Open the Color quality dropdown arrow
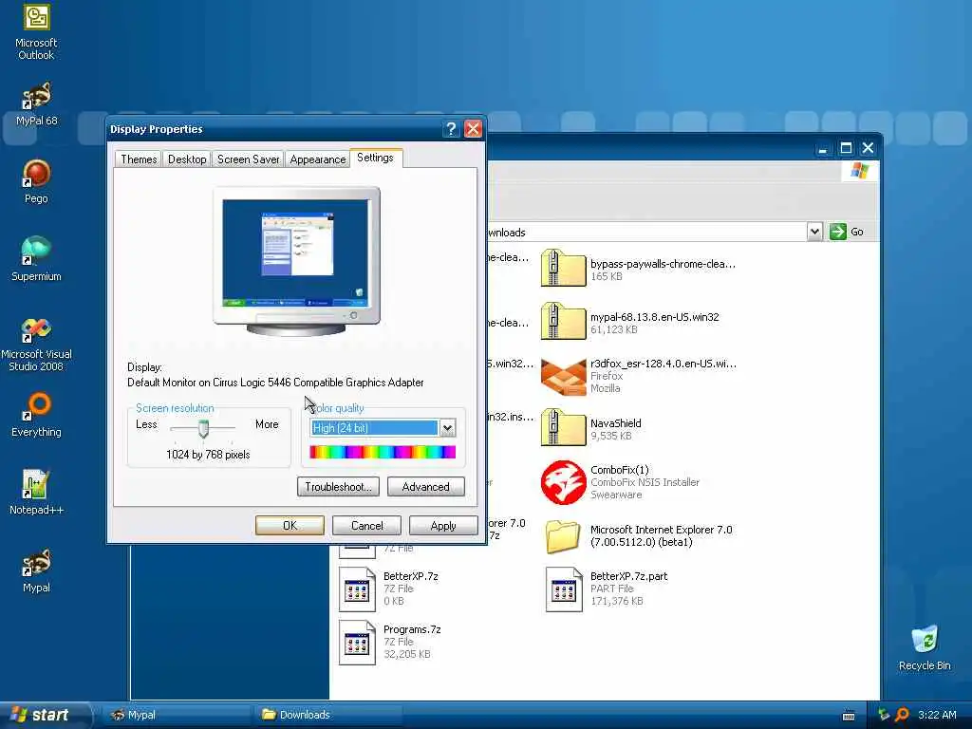 click(x=448, y=428)
